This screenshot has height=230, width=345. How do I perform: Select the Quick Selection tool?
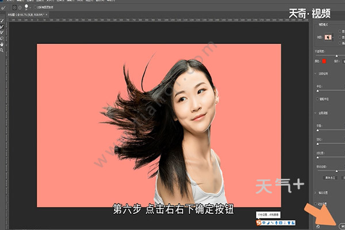2,21
